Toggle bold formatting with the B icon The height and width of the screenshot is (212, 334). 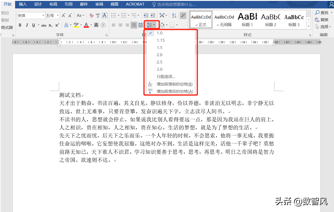[x=20, y=25]
